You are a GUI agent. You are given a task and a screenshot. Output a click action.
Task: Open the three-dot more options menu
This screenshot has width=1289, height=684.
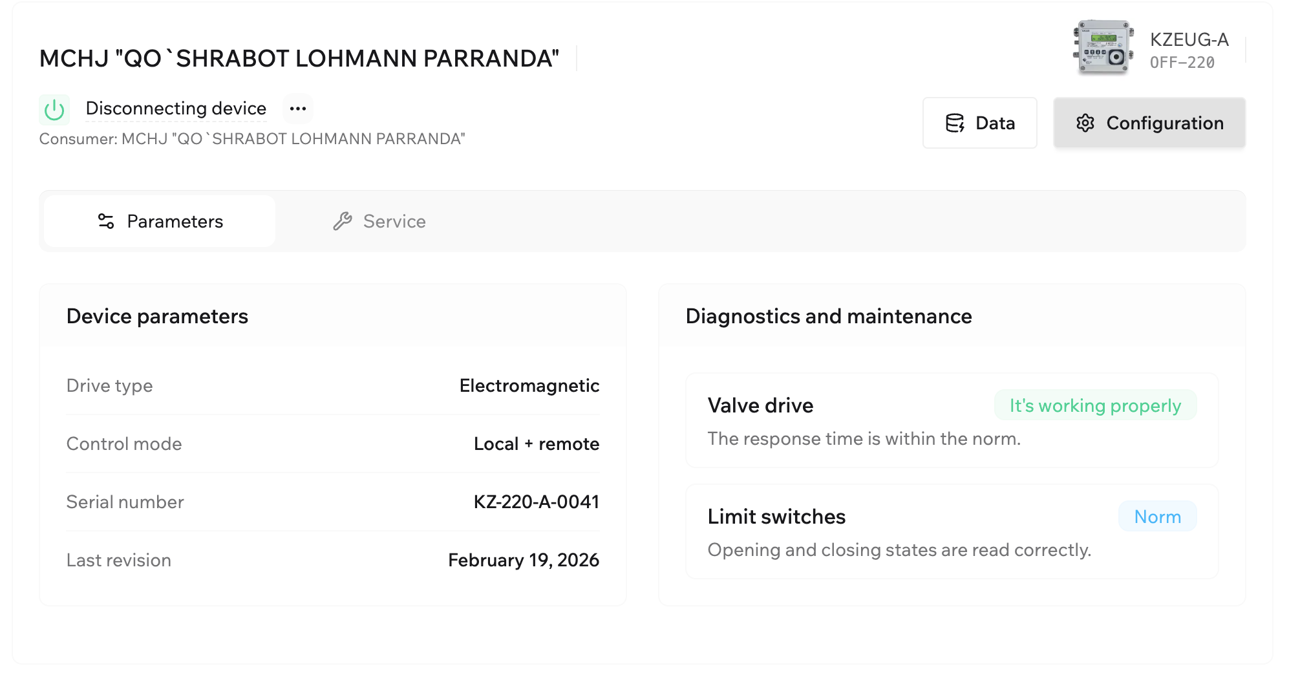coord(298,109)
